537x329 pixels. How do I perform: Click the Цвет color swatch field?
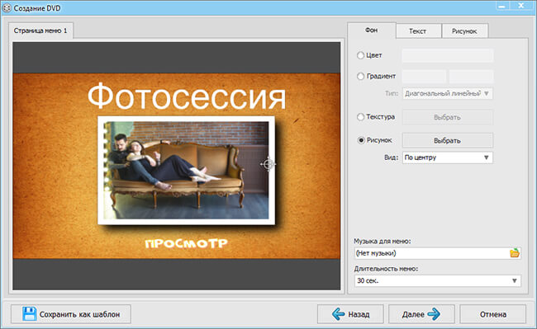click(x=447, y=55)
